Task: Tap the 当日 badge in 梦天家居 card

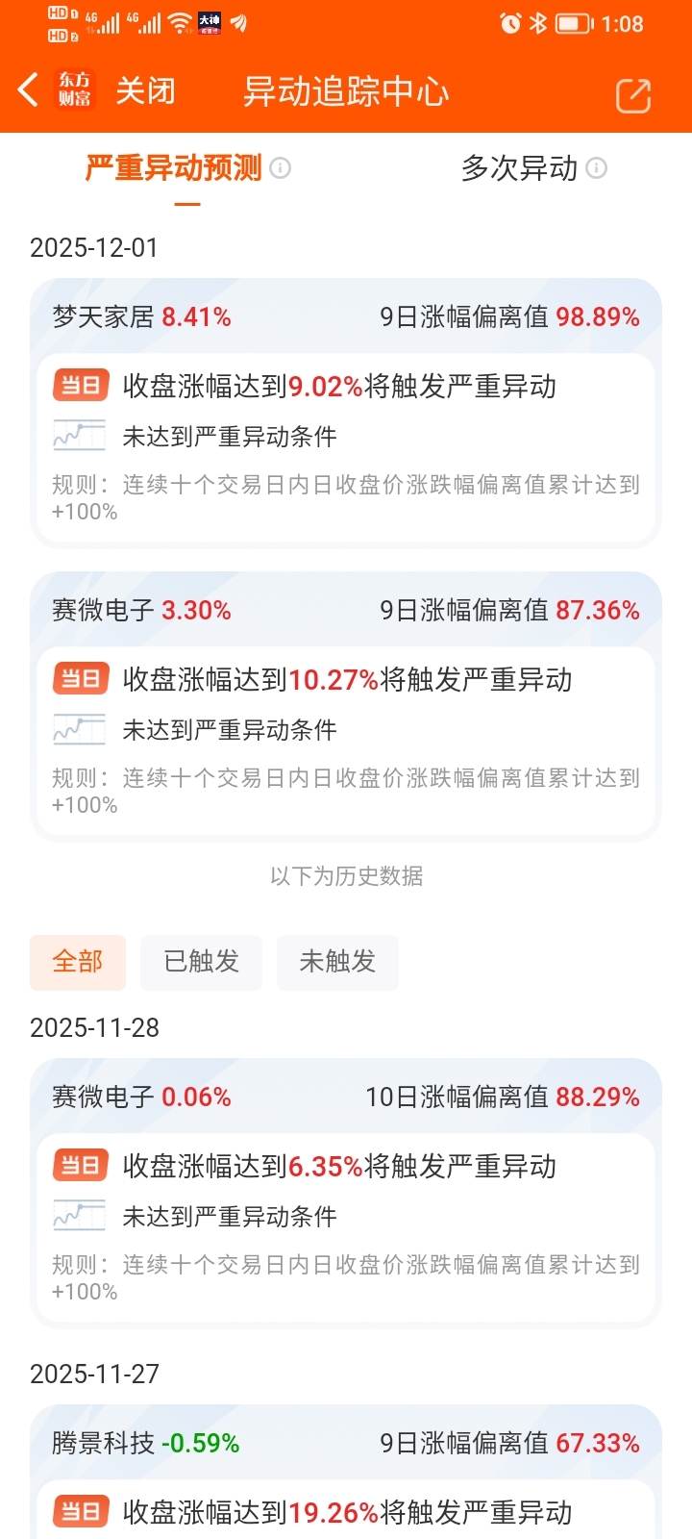Action: point(81,386)
